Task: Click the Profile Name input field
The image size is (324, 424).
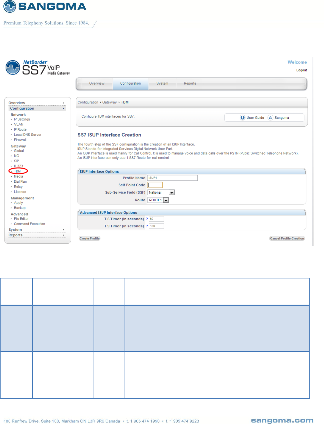Action: tap(172, 178)
